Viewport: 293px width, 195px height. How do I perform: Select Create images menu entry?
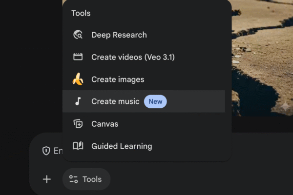(144, 79)
